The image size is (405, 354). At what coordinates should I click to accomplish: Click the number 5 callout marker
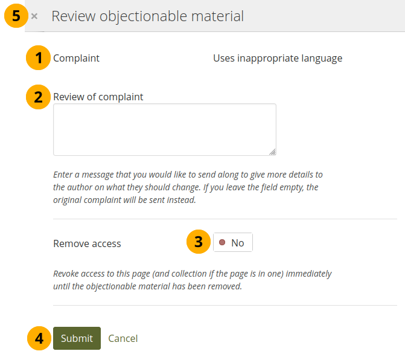tap(16, 16)
